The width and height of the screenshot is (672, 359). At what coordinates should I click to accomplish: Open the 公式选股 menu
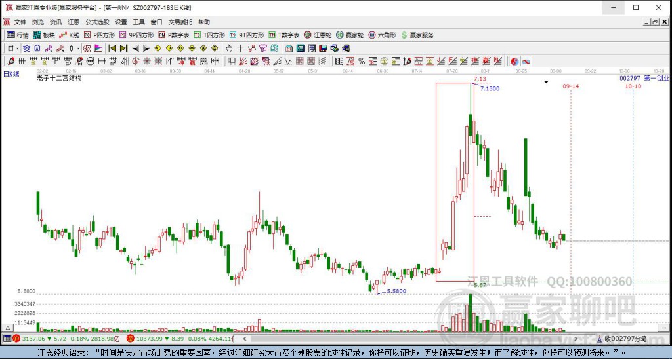point(97,22)
